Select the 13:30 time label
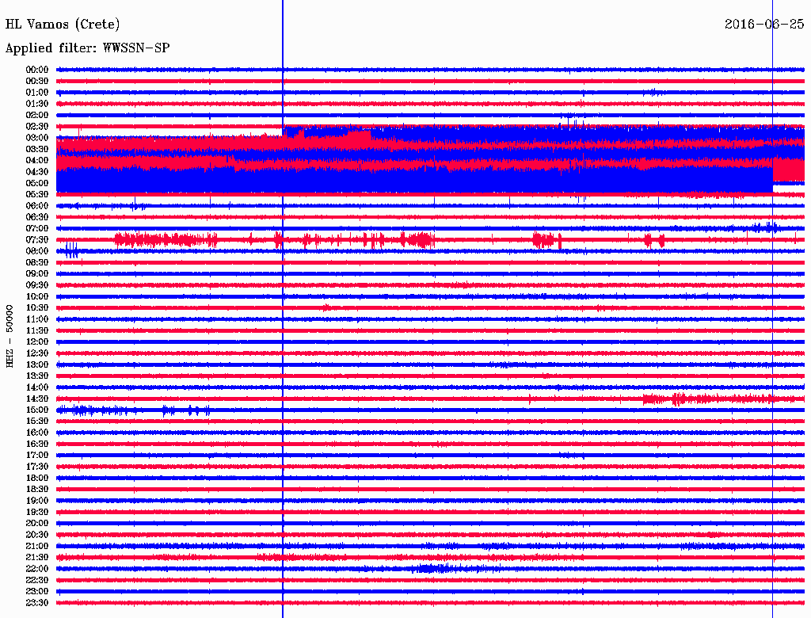 point(37,376)
